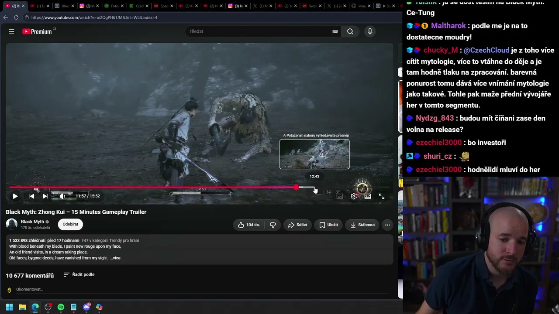This screenshot has width=559, height=314.
Task: Dislike the video with thumbs down
Action: (x=273, y=225)
